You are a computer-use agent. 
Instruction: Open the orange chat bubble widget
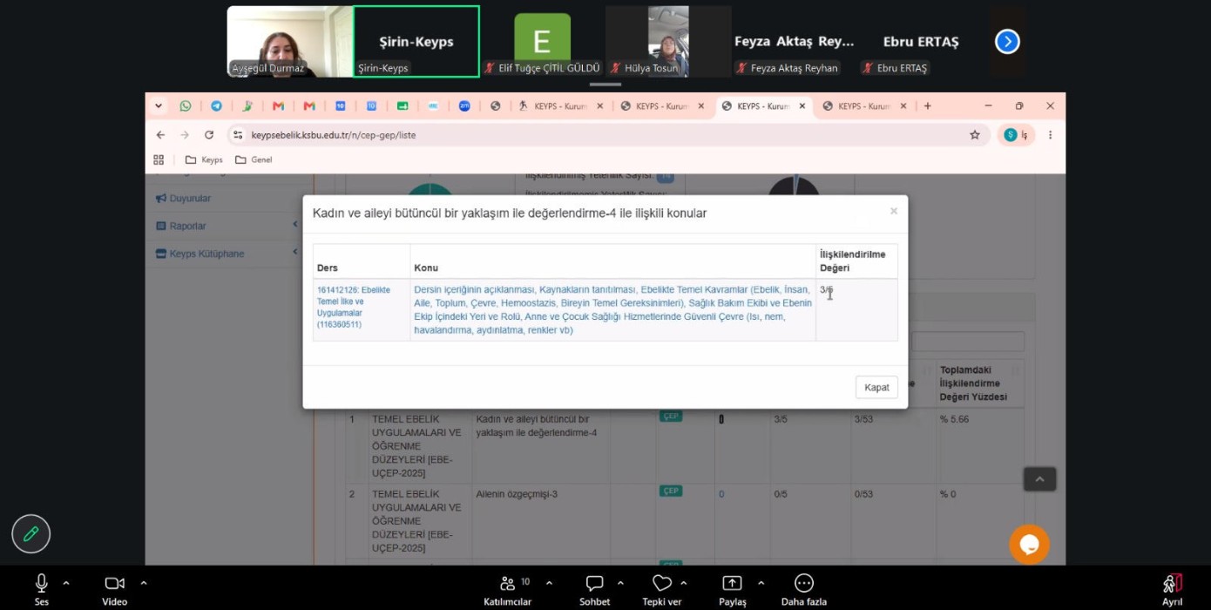1029,545
